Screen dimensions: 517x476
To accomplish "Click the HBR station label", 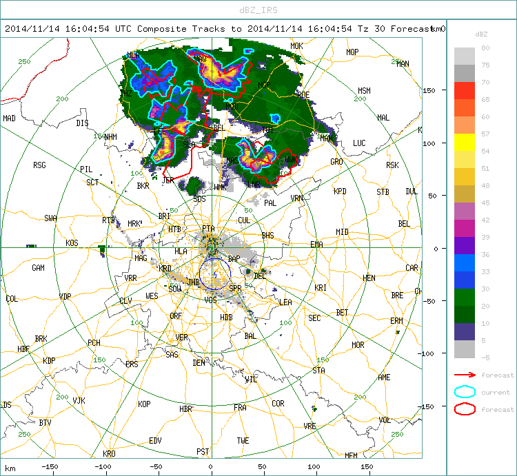I will point(185,408).
